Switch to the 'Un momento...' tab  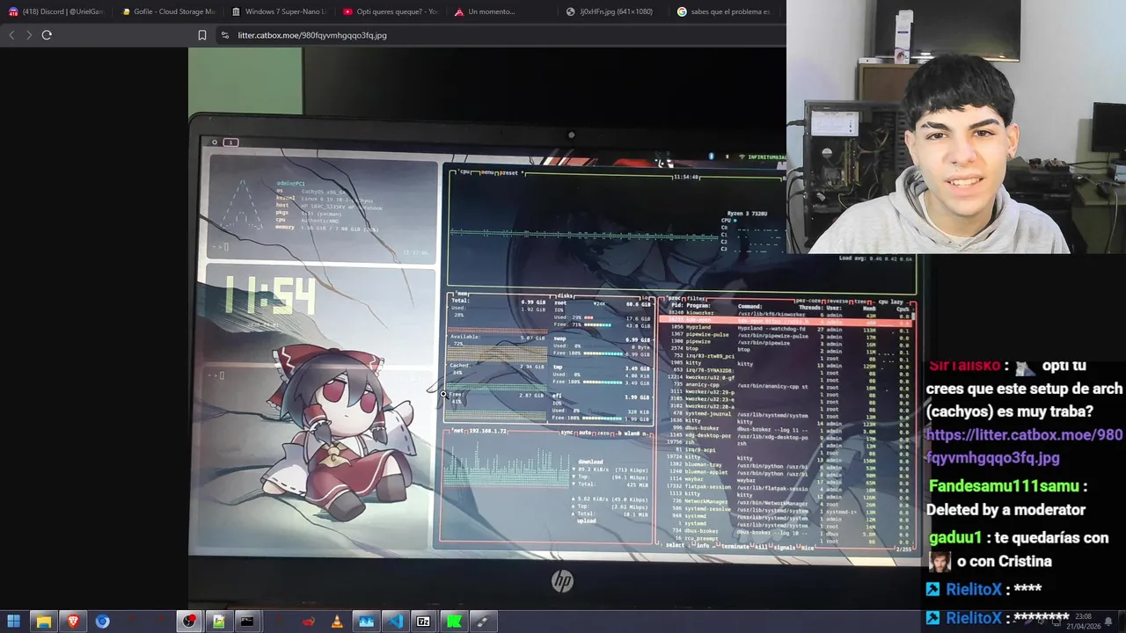500,11
